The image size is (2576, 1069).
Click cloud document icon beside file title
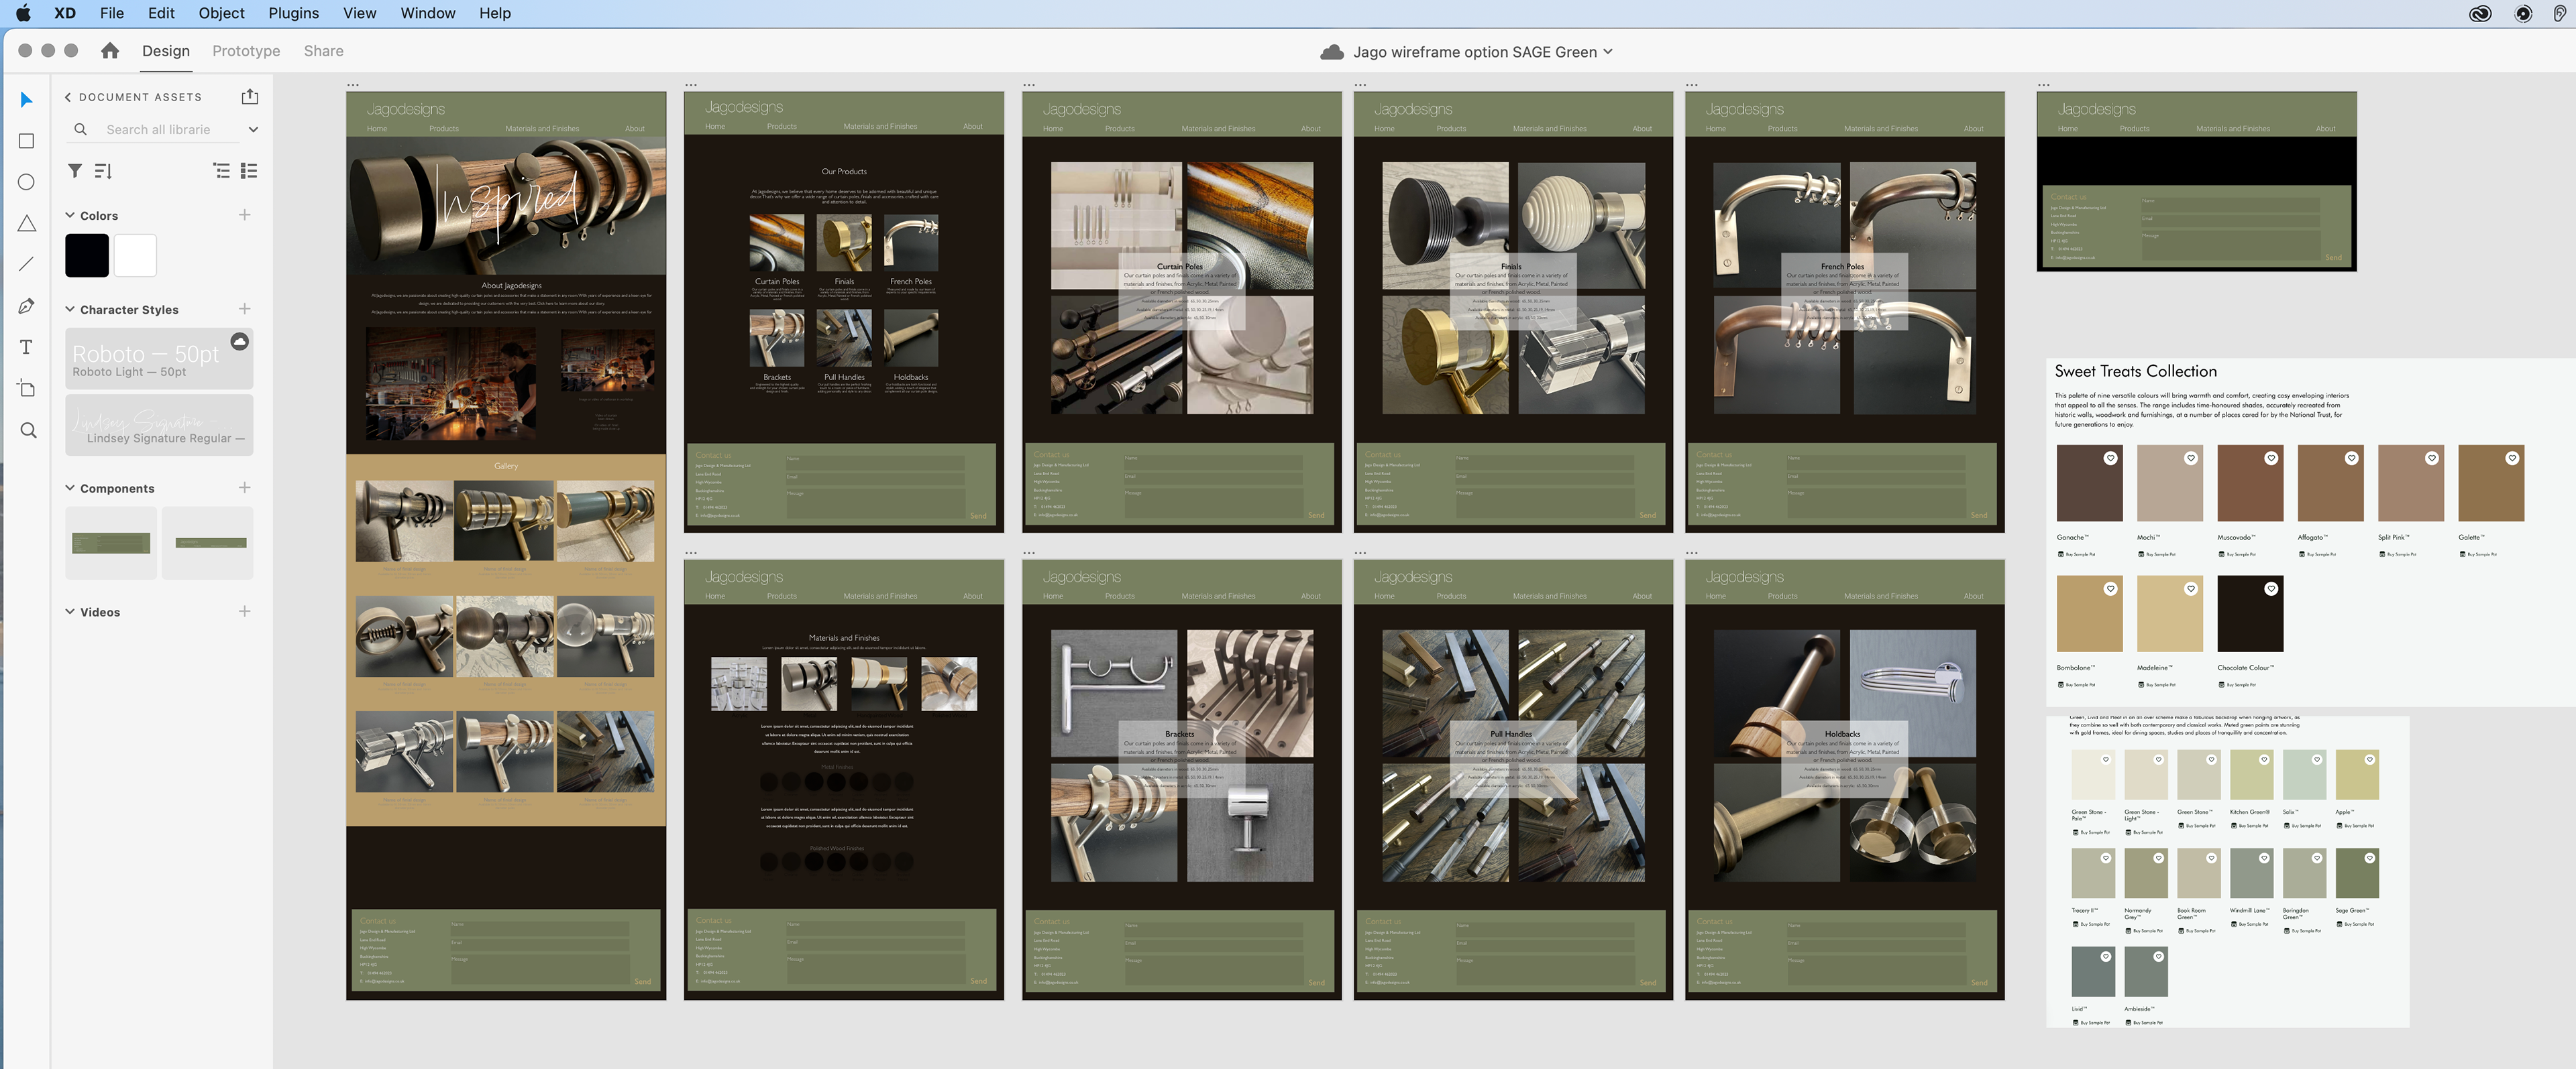point(1331,52)
